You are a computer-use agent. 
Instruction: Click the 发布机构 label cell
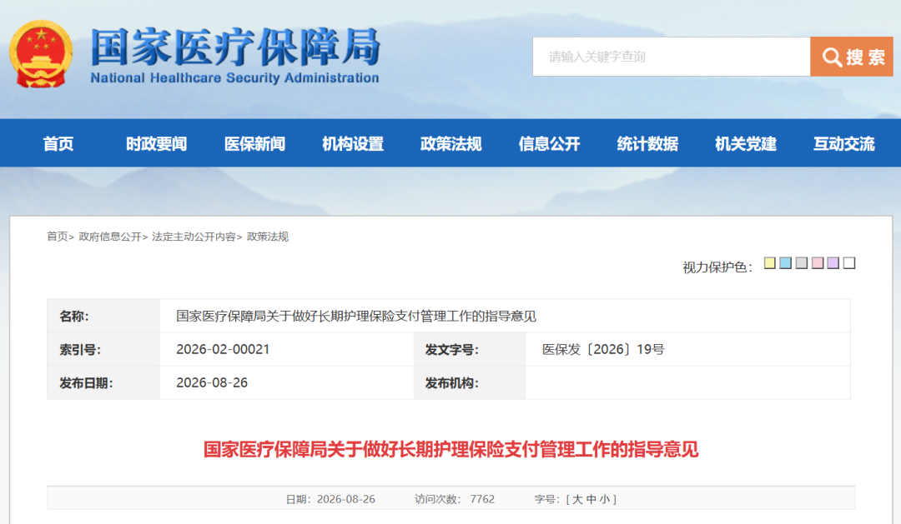470,383
